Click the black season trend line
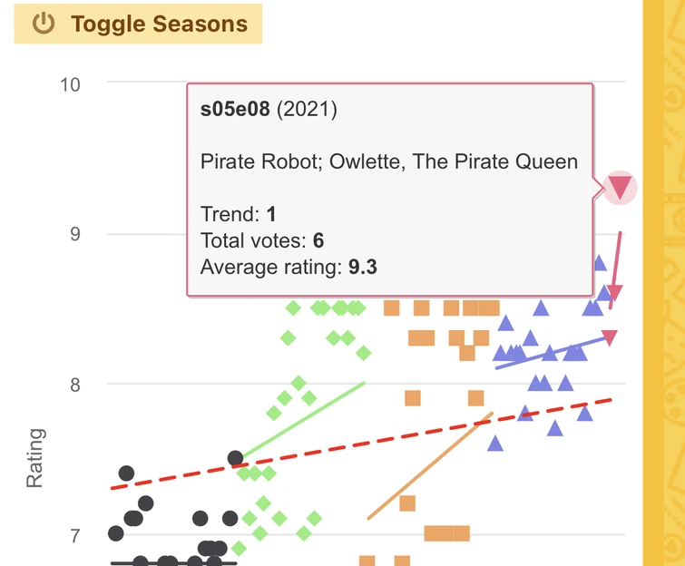685x566 pixels. [172, 563]
